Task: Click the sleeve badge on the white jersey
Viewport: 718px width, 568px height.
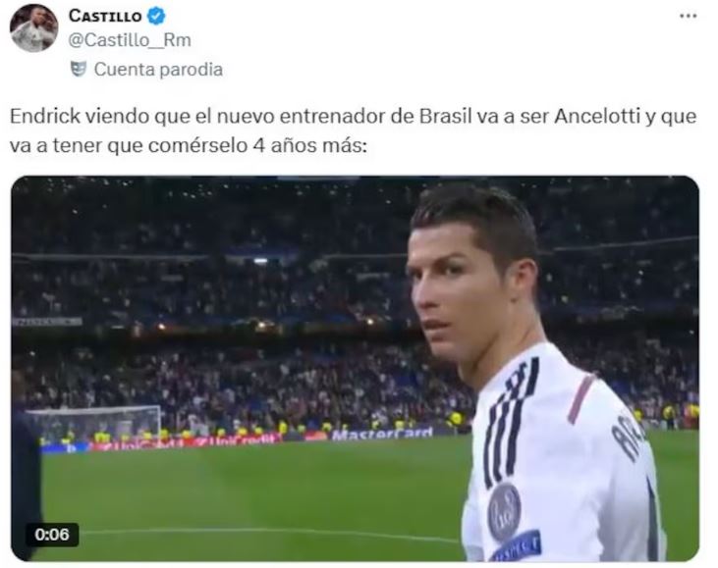Action: [x=517, y=545]
